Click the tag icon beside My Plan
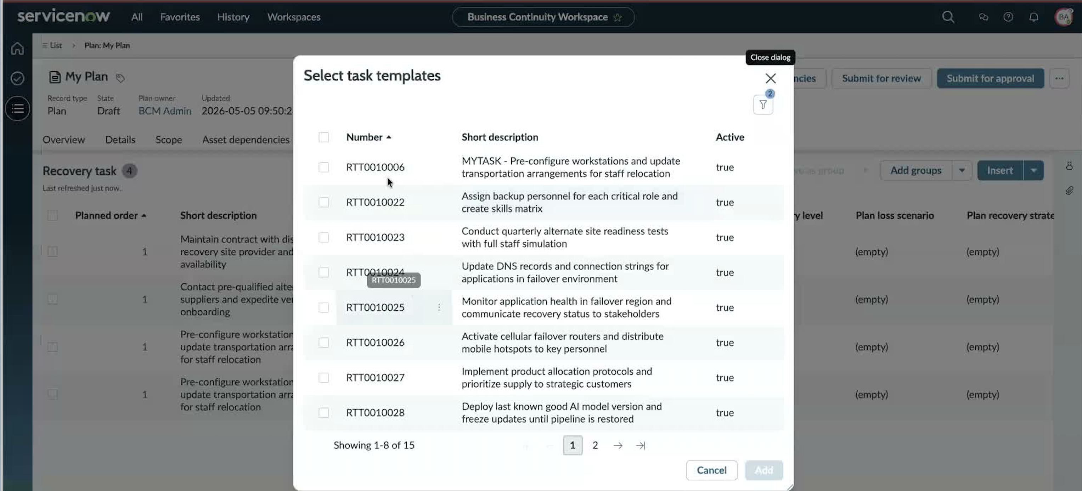The height and width of the screenshot is (491, 1082). pyautogui.click(x=120, y=78)
